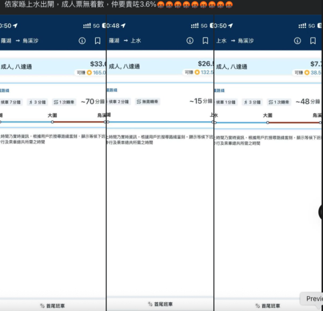323x311 pixels.
Task: Click the 羅湖 → 上水 route title
Action: click(x=125, y=40)
